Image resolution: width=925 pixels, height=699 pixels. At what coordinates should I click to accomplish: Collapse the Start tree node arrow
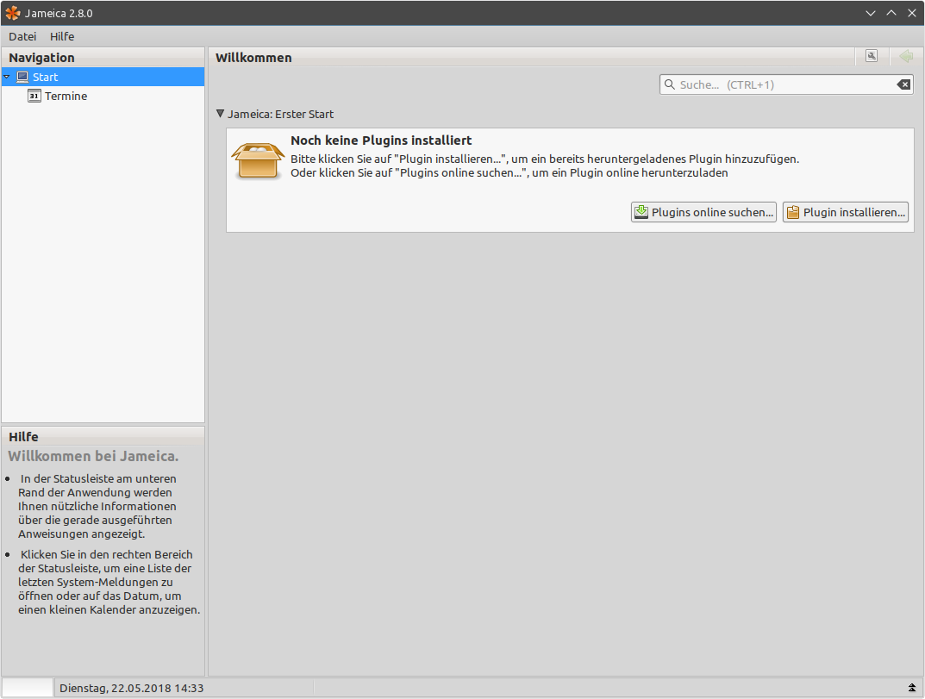click(7, 77)
